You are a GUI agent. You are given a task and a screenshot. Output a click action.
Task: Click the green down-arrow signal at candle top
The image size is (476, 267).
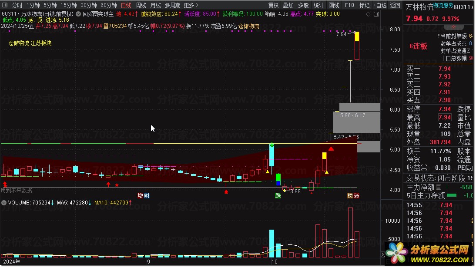(272, 145)
